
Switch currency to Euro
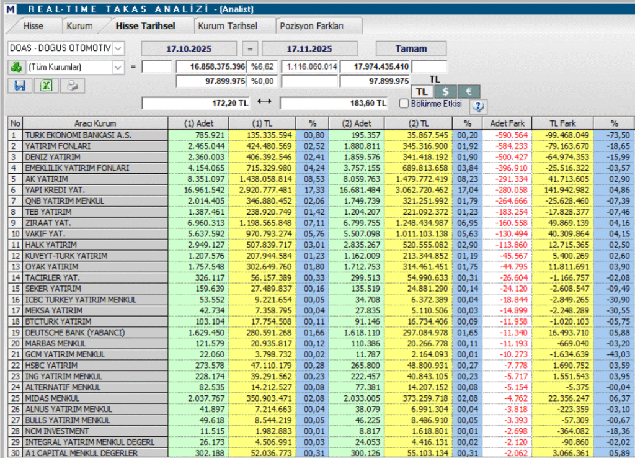pos(469,92)
